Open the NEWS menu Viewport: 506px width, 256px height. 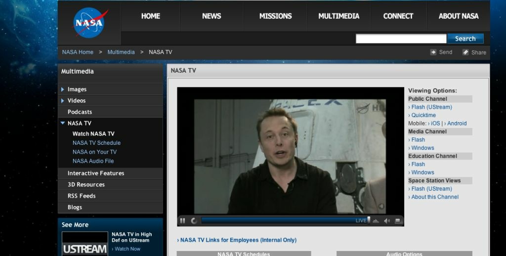pyautogui.click(x=211, y=16)
